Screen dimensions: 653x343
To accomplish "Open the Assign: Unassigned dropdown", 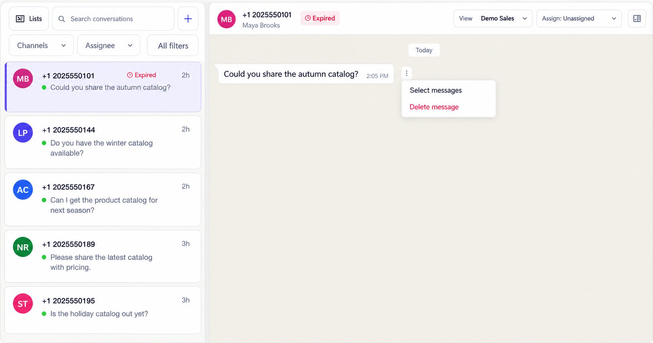I will tap(579, 18).
